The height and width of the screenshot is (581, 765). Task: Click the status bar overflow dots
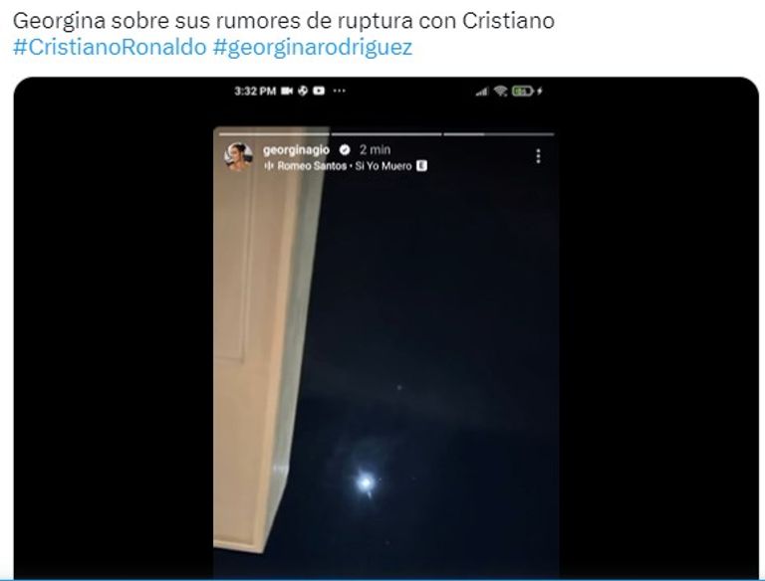coord(339,91)
